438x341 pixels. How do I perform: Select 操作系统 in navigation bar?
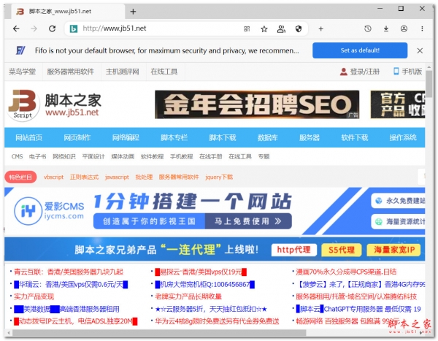click(x=403, y=137)
